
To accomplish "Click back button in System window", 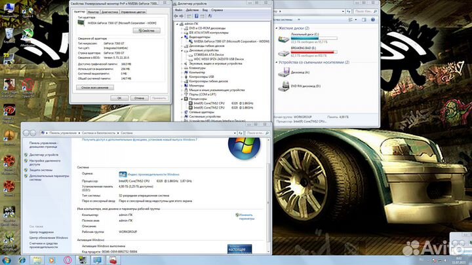I will (x=26, y=133).
